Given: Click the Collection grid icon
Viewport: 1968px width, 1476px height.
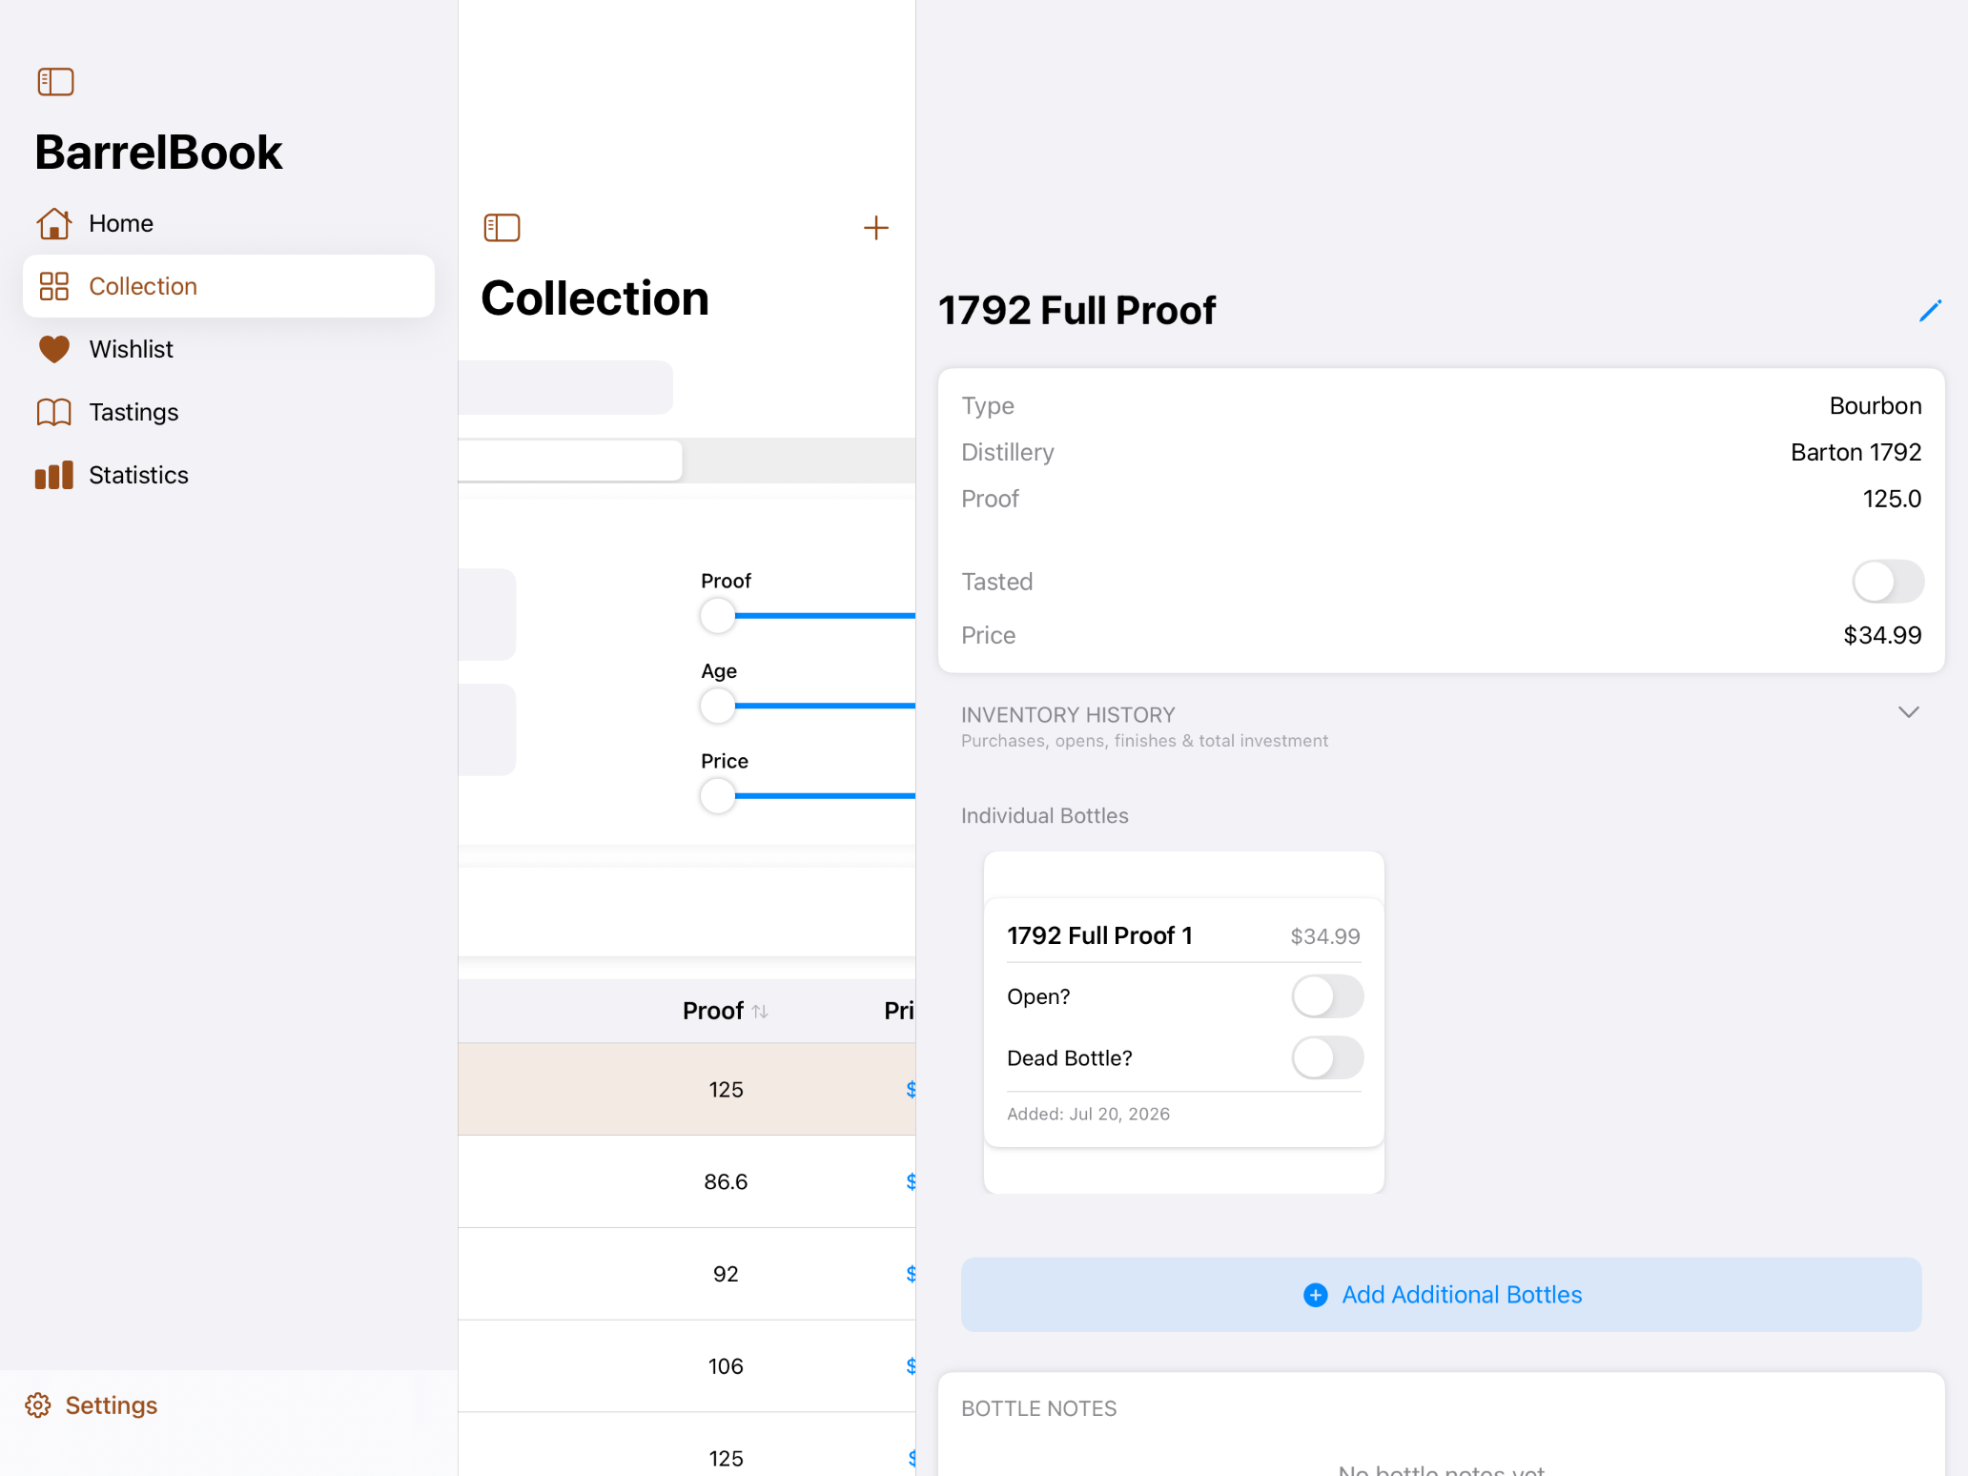Looking at the screenshot, I should [x=54, y=286].
